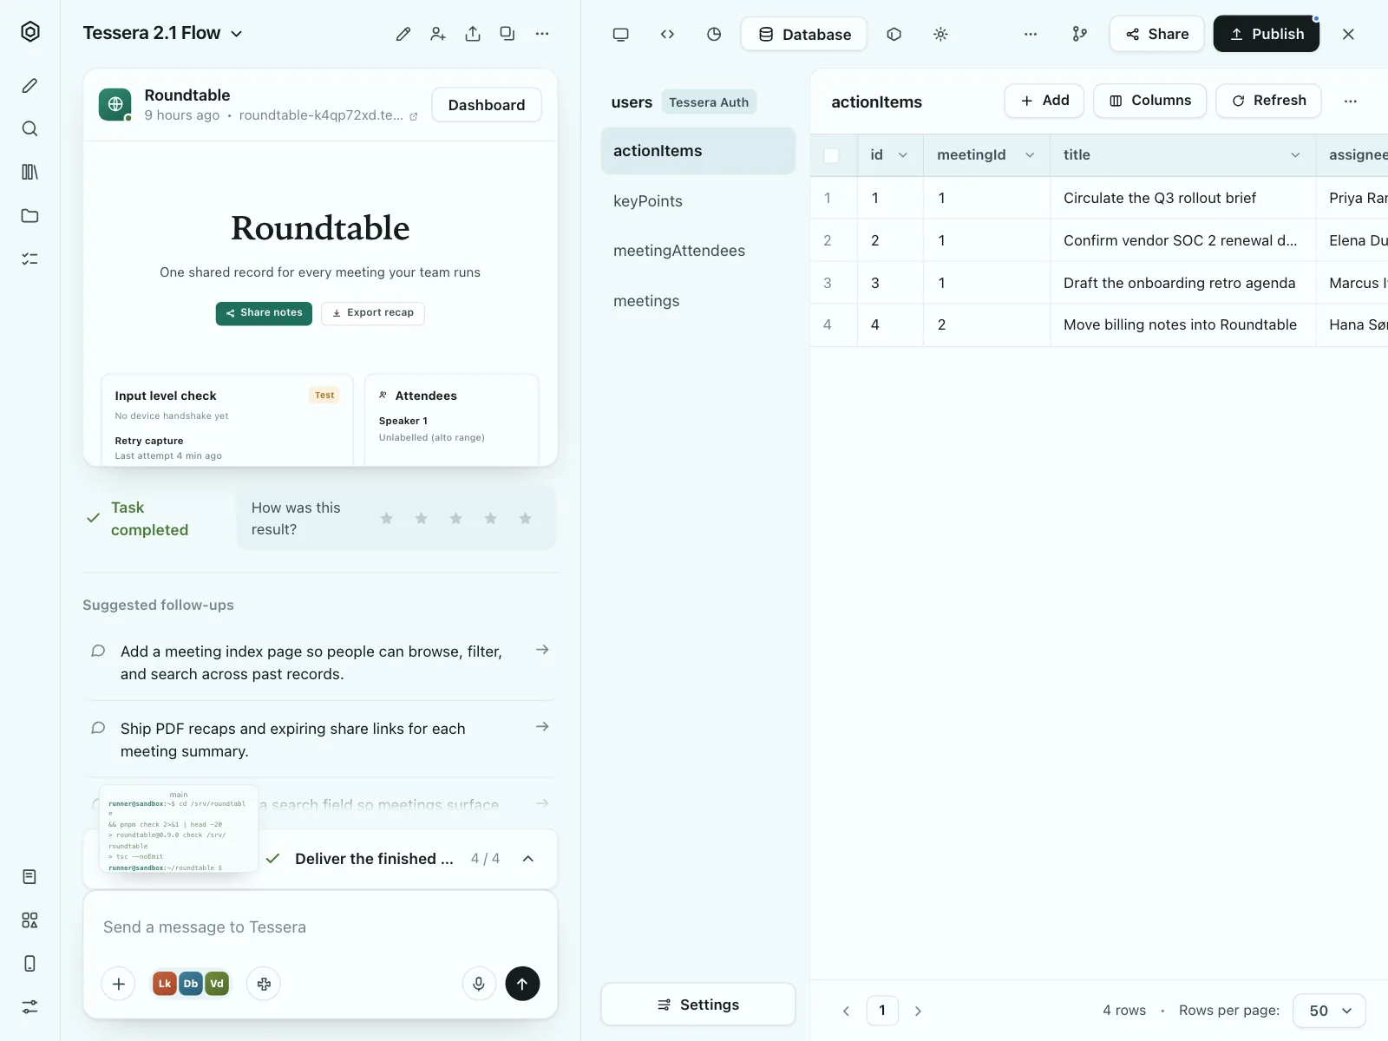The width and height of the screenshot is (1388, 1041).
Task: Rename chat with the pencil edit icon
Action: point(403,34)
